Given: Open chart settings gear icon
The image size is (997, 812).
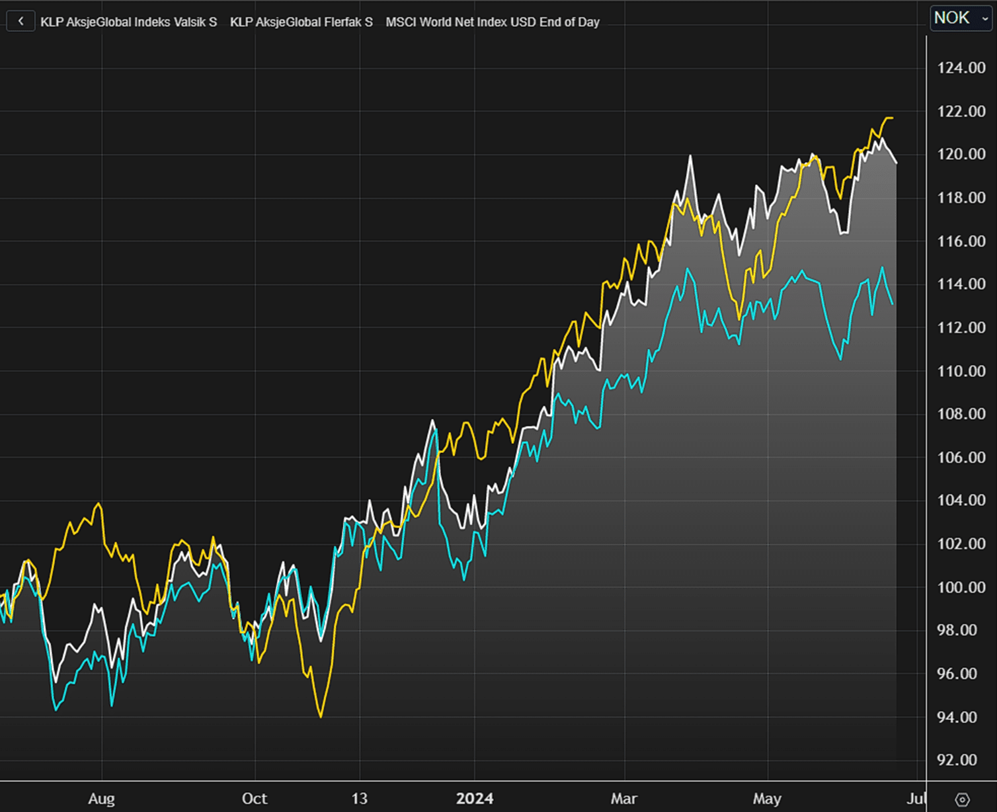Looking at the screenshot, I should [x=962, y=799].
